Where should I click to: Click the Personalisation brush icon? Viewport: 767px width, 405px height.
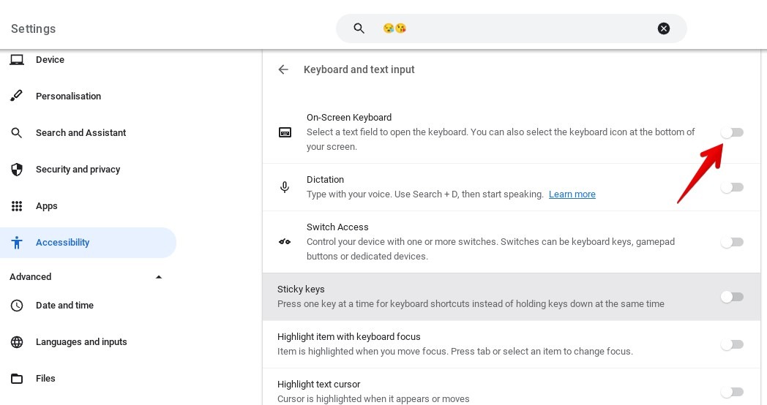[x=17, y=96]
